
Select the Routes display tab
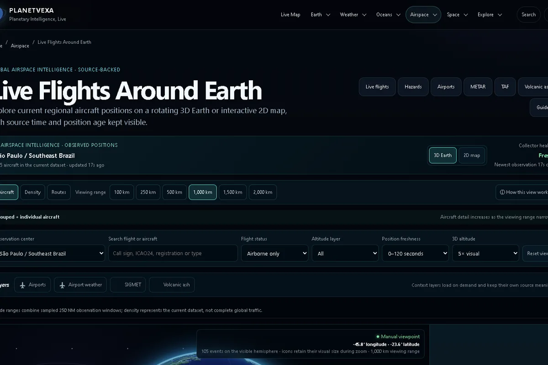click(58, 192)
